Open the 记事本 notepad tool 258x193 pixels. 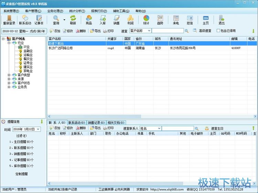(39, 20)
